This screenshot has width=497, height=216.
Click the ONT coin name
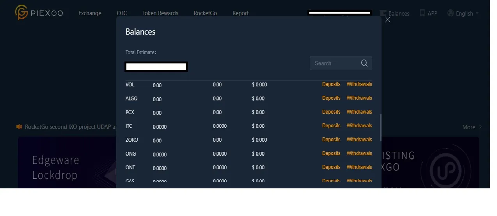coord(131,167)
